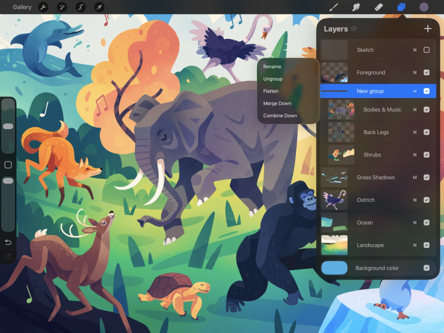Select the Eraser tool
The height and width of the screenshot is (333, 444).
coord(379,7)
